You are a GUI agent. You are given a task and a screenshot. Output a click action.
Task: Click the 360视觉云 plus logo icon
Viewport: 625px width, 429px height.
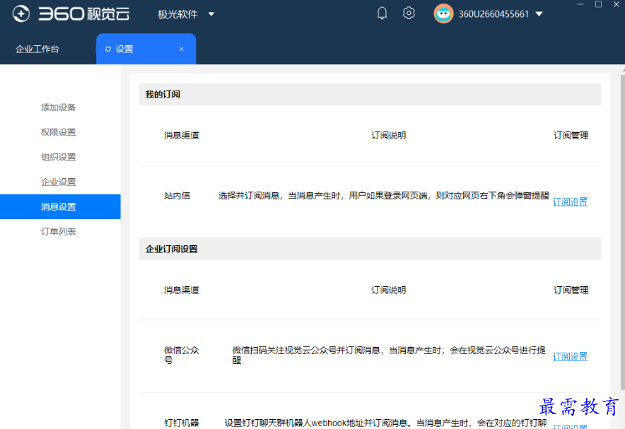pos(21,14)
